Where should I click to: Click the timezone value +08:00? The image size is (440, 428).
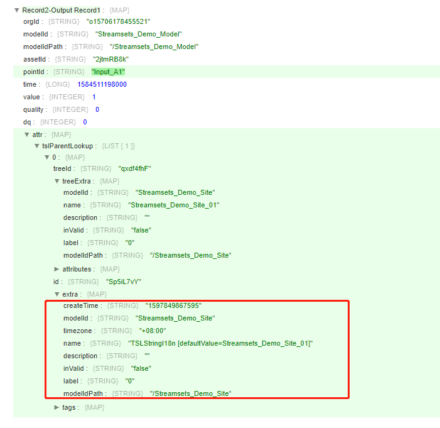pos(153,331)
